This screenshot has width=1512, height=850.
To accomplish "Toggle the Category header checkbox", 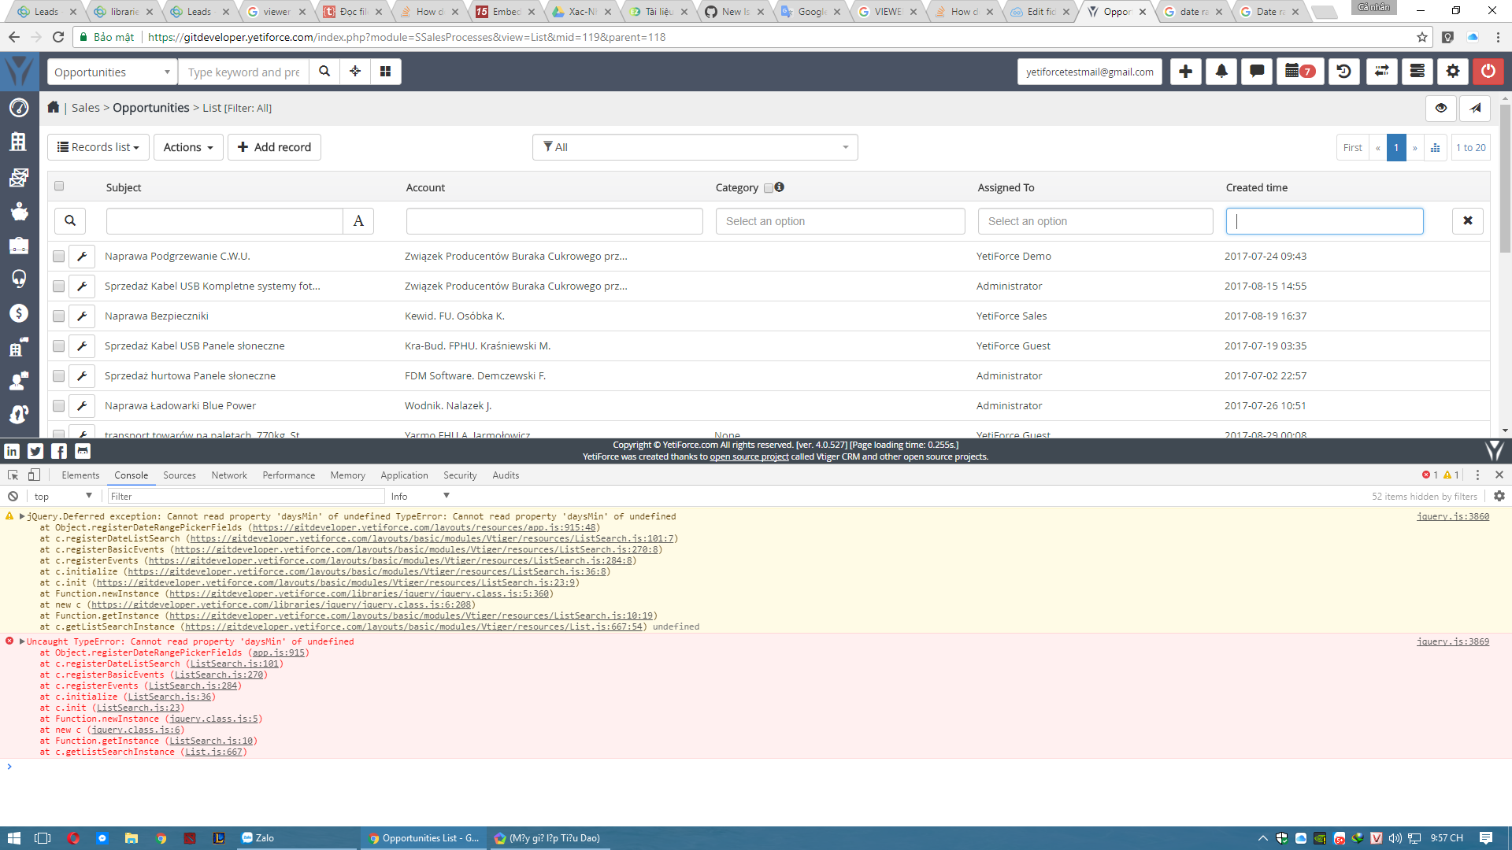I will [x=769, y=188].
